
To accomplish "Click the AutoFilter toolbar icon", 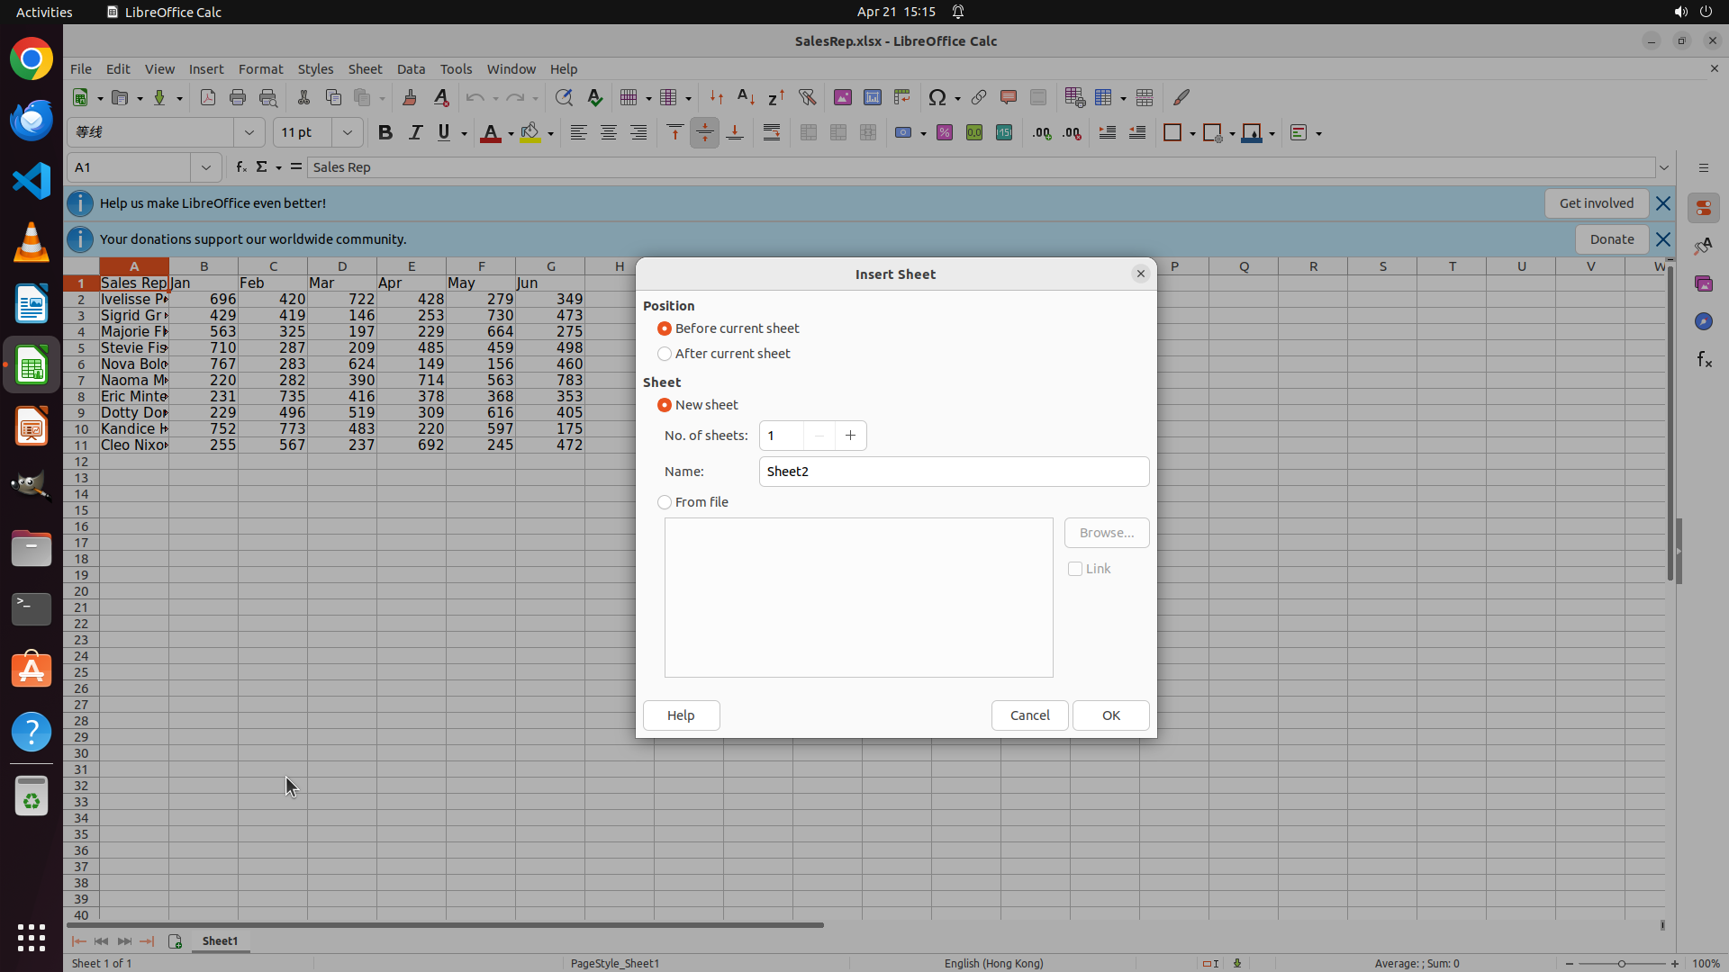I will tap(807, 97).
